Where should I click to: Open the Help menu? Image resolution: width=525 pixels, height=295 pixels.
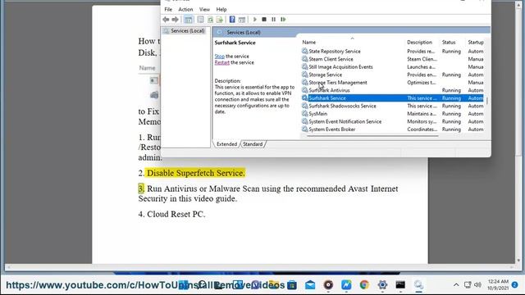221,9
